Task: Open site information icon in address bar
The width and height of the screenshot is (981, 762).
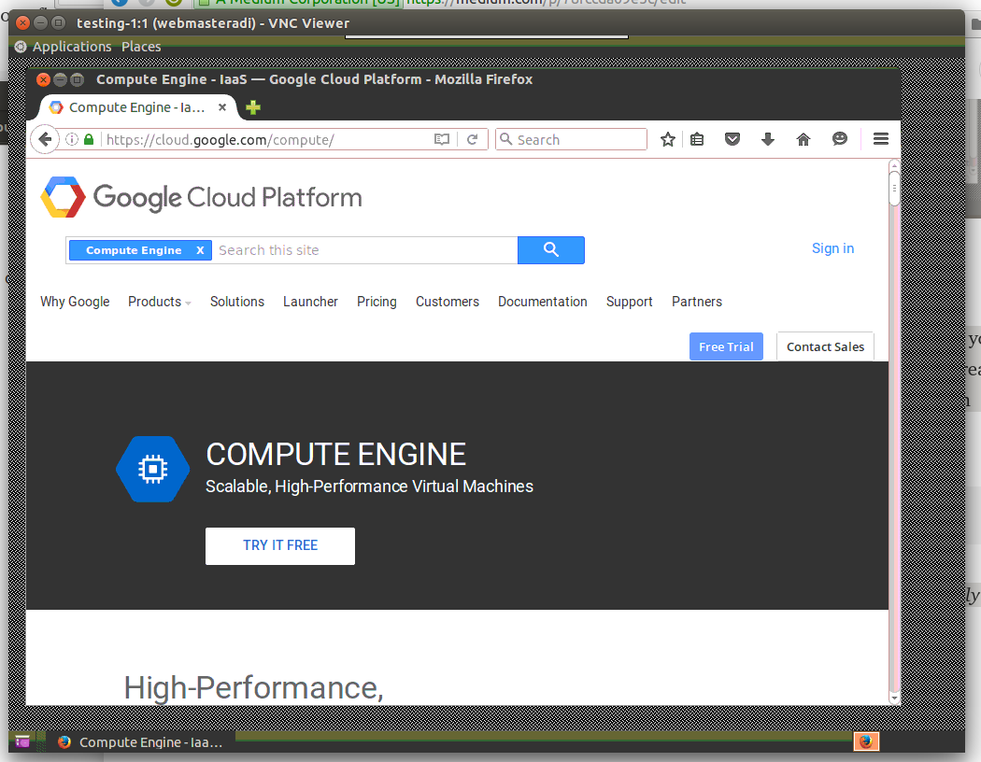Action: (x=72, y=139)
